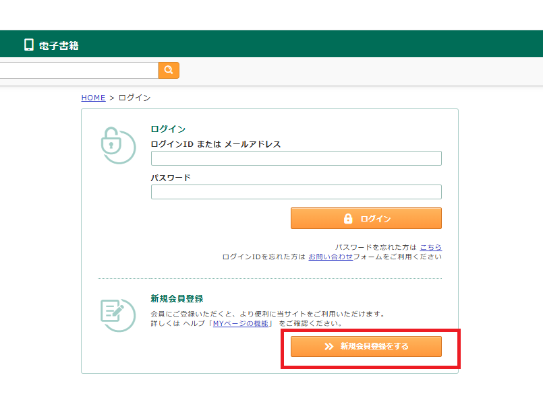This screenshot has height=398, width=543.
Task: Open the お問い合わせ contact form link
Action: (331, 257)
